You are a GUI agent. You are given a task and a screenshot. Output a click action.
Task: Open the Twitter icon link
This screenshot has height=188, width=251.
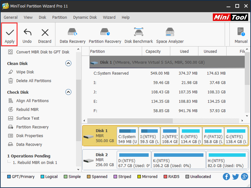click(236, 177)
